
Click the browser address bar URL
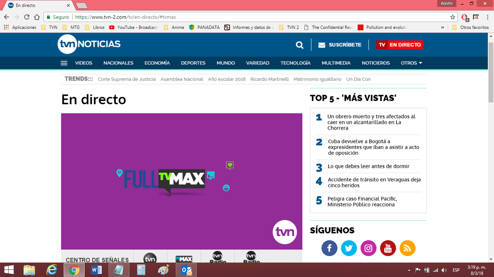(247, 17)
